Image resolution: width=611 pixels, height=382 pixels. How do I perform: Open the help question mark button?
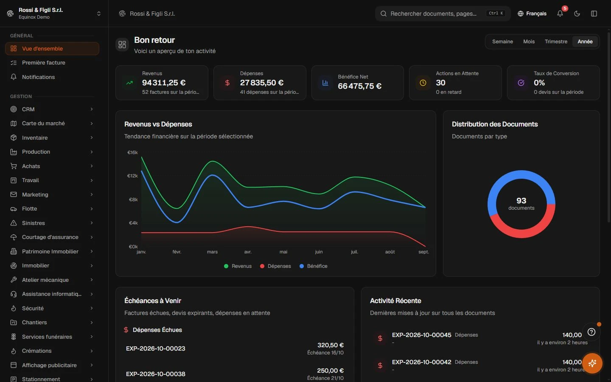pyautogui.click(x=591, y=332)
